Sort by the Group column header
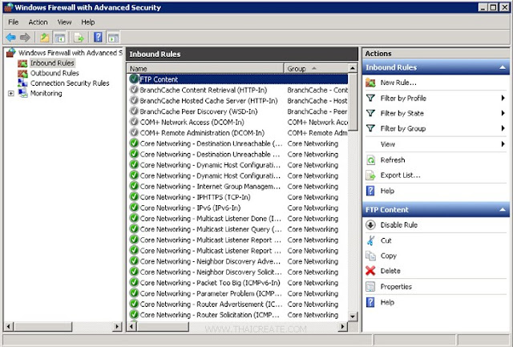Viewport: 513px width, 347px height. click(316, 68)
